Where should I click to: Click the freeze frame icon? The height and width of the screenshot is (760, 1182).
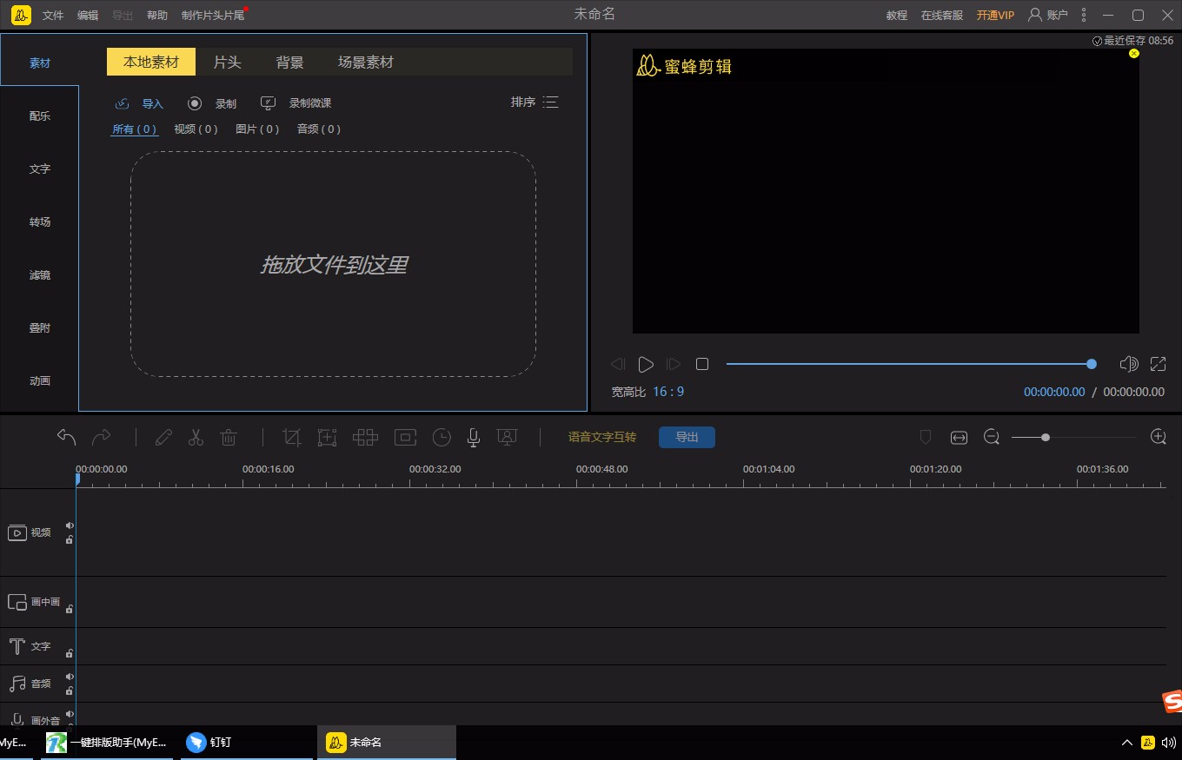(405, 437)
